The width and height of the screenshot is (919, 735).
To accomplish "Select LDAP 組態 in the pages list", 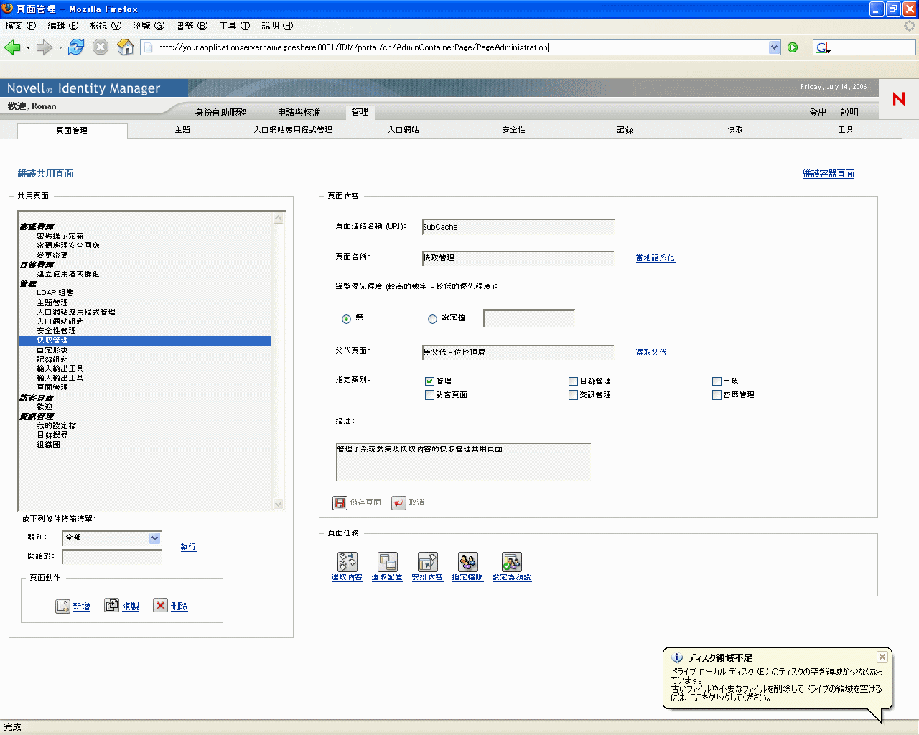I will [55, 293].
